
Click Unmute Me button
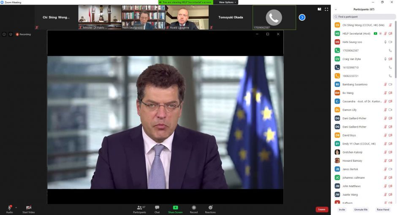(x=361, y=210)
